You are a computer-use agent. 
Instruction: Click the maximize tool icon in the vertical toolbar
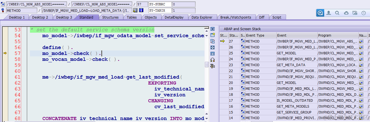pos(213,47)
